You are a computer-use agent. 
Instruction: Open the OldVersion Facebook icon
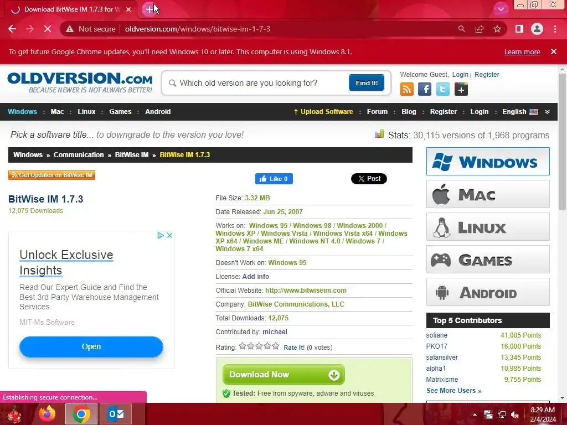(425, 89)
